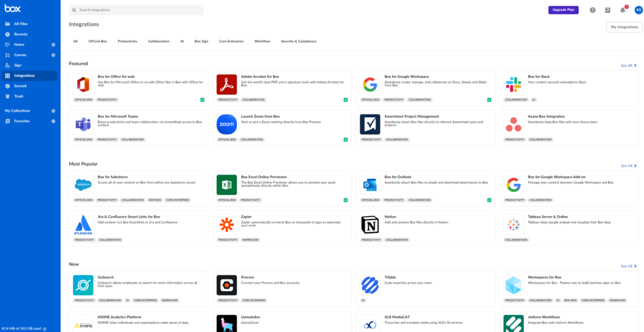Expand My Collections with the plus button
Viewport: 644px width, 332px height.
point(53,111)
